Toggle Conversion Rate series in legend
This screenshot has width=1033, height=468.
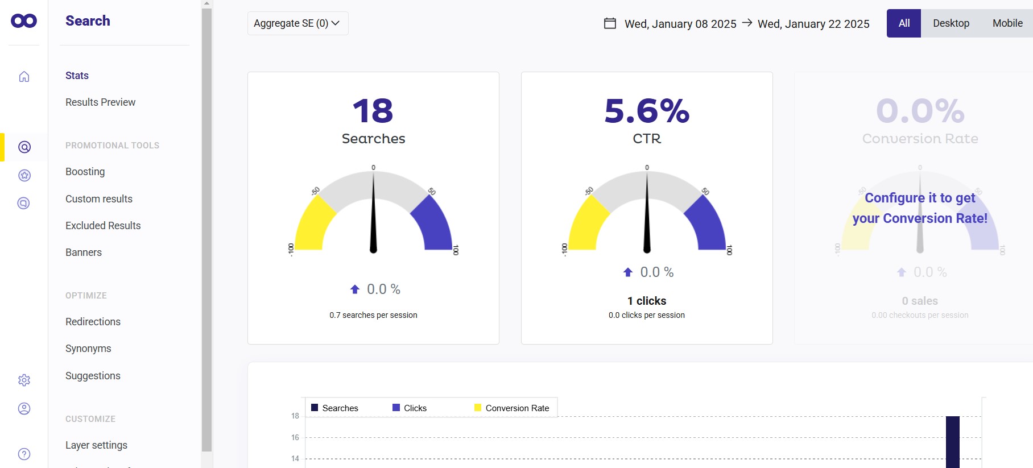[512, 408]
